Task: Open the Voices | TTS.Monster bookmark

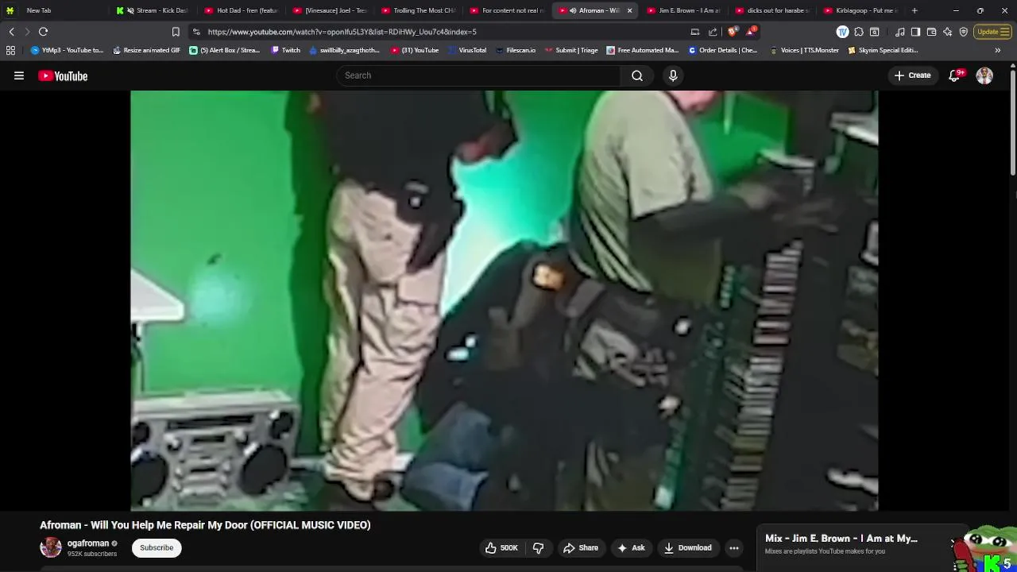Action: point(804,50)
